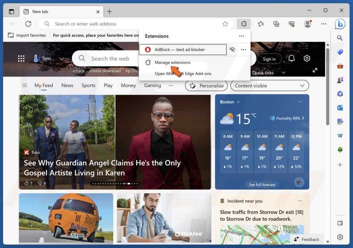Image resolution: width=353 pixels, height=248 pixels.
Task: Open Browser essentials heart icon
Action: click(291, 24)
